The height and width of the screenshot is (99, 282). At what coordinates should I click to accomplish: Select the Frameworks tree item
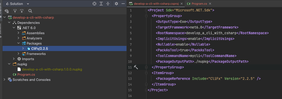tap(36, 54)
